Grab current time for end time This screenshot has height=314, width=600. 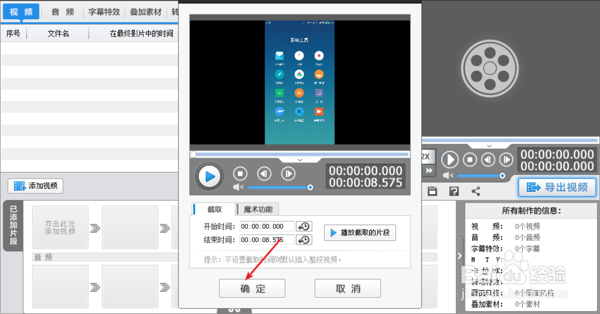[x=304, y=240]
